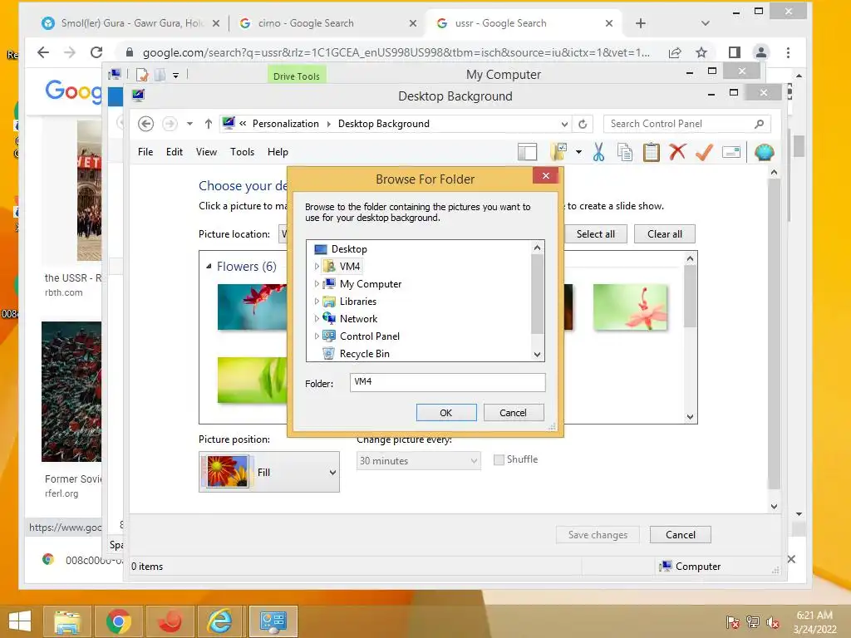Open the View menu
Viewport: 851px width, 638px height.
tap(206, 152)
